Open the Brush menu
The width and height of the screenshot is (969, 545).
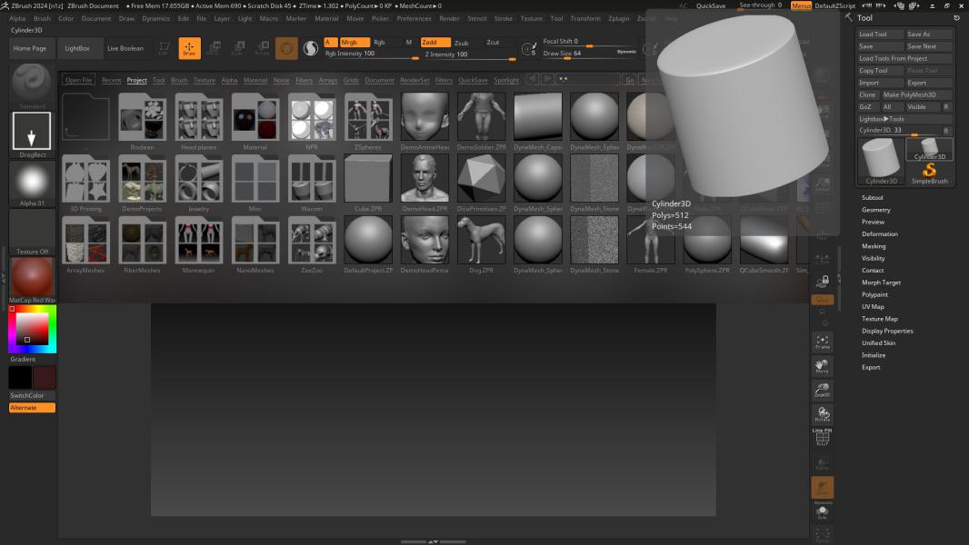[42, 18]
